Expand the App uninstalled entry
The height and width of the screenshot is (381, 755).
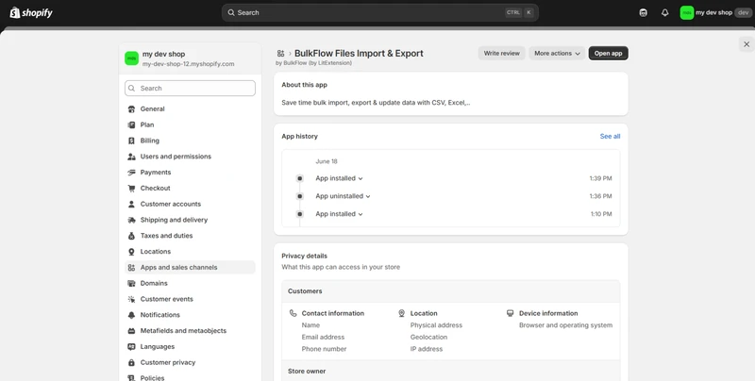(343, 196)
